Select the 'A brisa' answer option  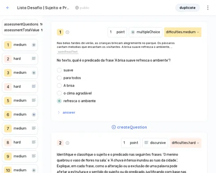tap(59, 86)
